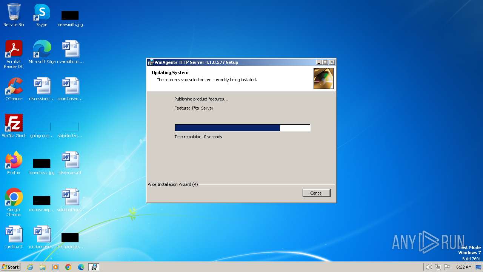483x272 pixels.
Task: Open Windows Media Player from taskbar
Action: [x=55, y=267]
